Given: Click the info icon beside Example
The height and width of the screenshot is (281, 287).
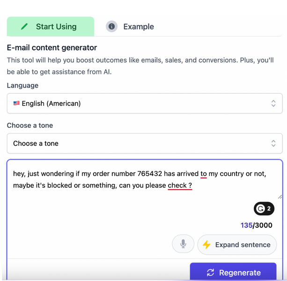Looking at the screenshot, I should [111, 27].
